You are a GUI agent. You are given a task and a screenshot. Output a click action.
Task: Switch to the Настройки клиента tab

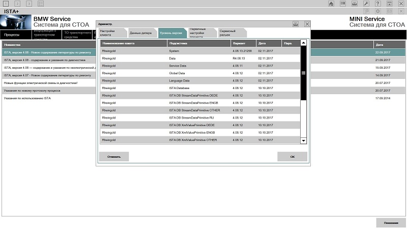(x=112, y=33)
